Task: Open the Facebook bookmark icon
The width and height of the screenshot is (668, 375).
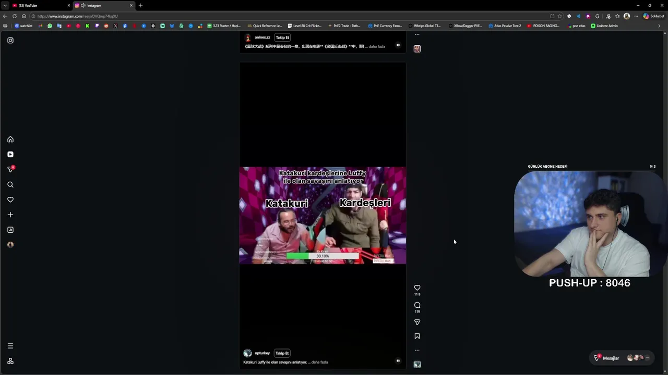Action: coord(125,26)
